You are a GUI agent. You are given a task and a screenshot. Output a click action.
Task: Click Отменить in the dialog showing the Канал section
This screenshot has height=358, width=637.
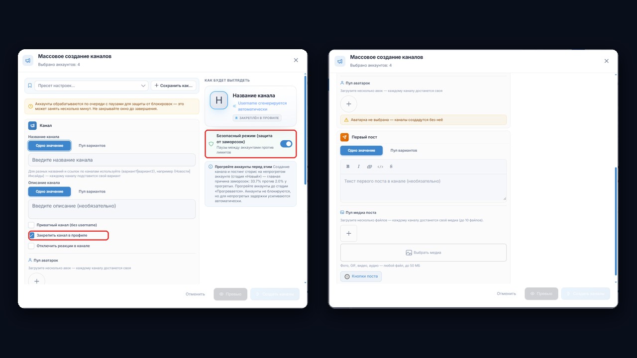[195, 294]
